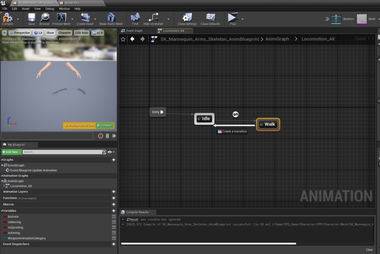This screenshot has width=380, height=254.
Task: Click the transition rule icon above the arrow
Action: (x=235, y=114)
